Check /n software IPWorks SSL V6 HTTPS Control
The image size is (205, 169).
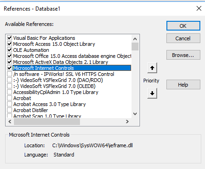pos(10,74)
